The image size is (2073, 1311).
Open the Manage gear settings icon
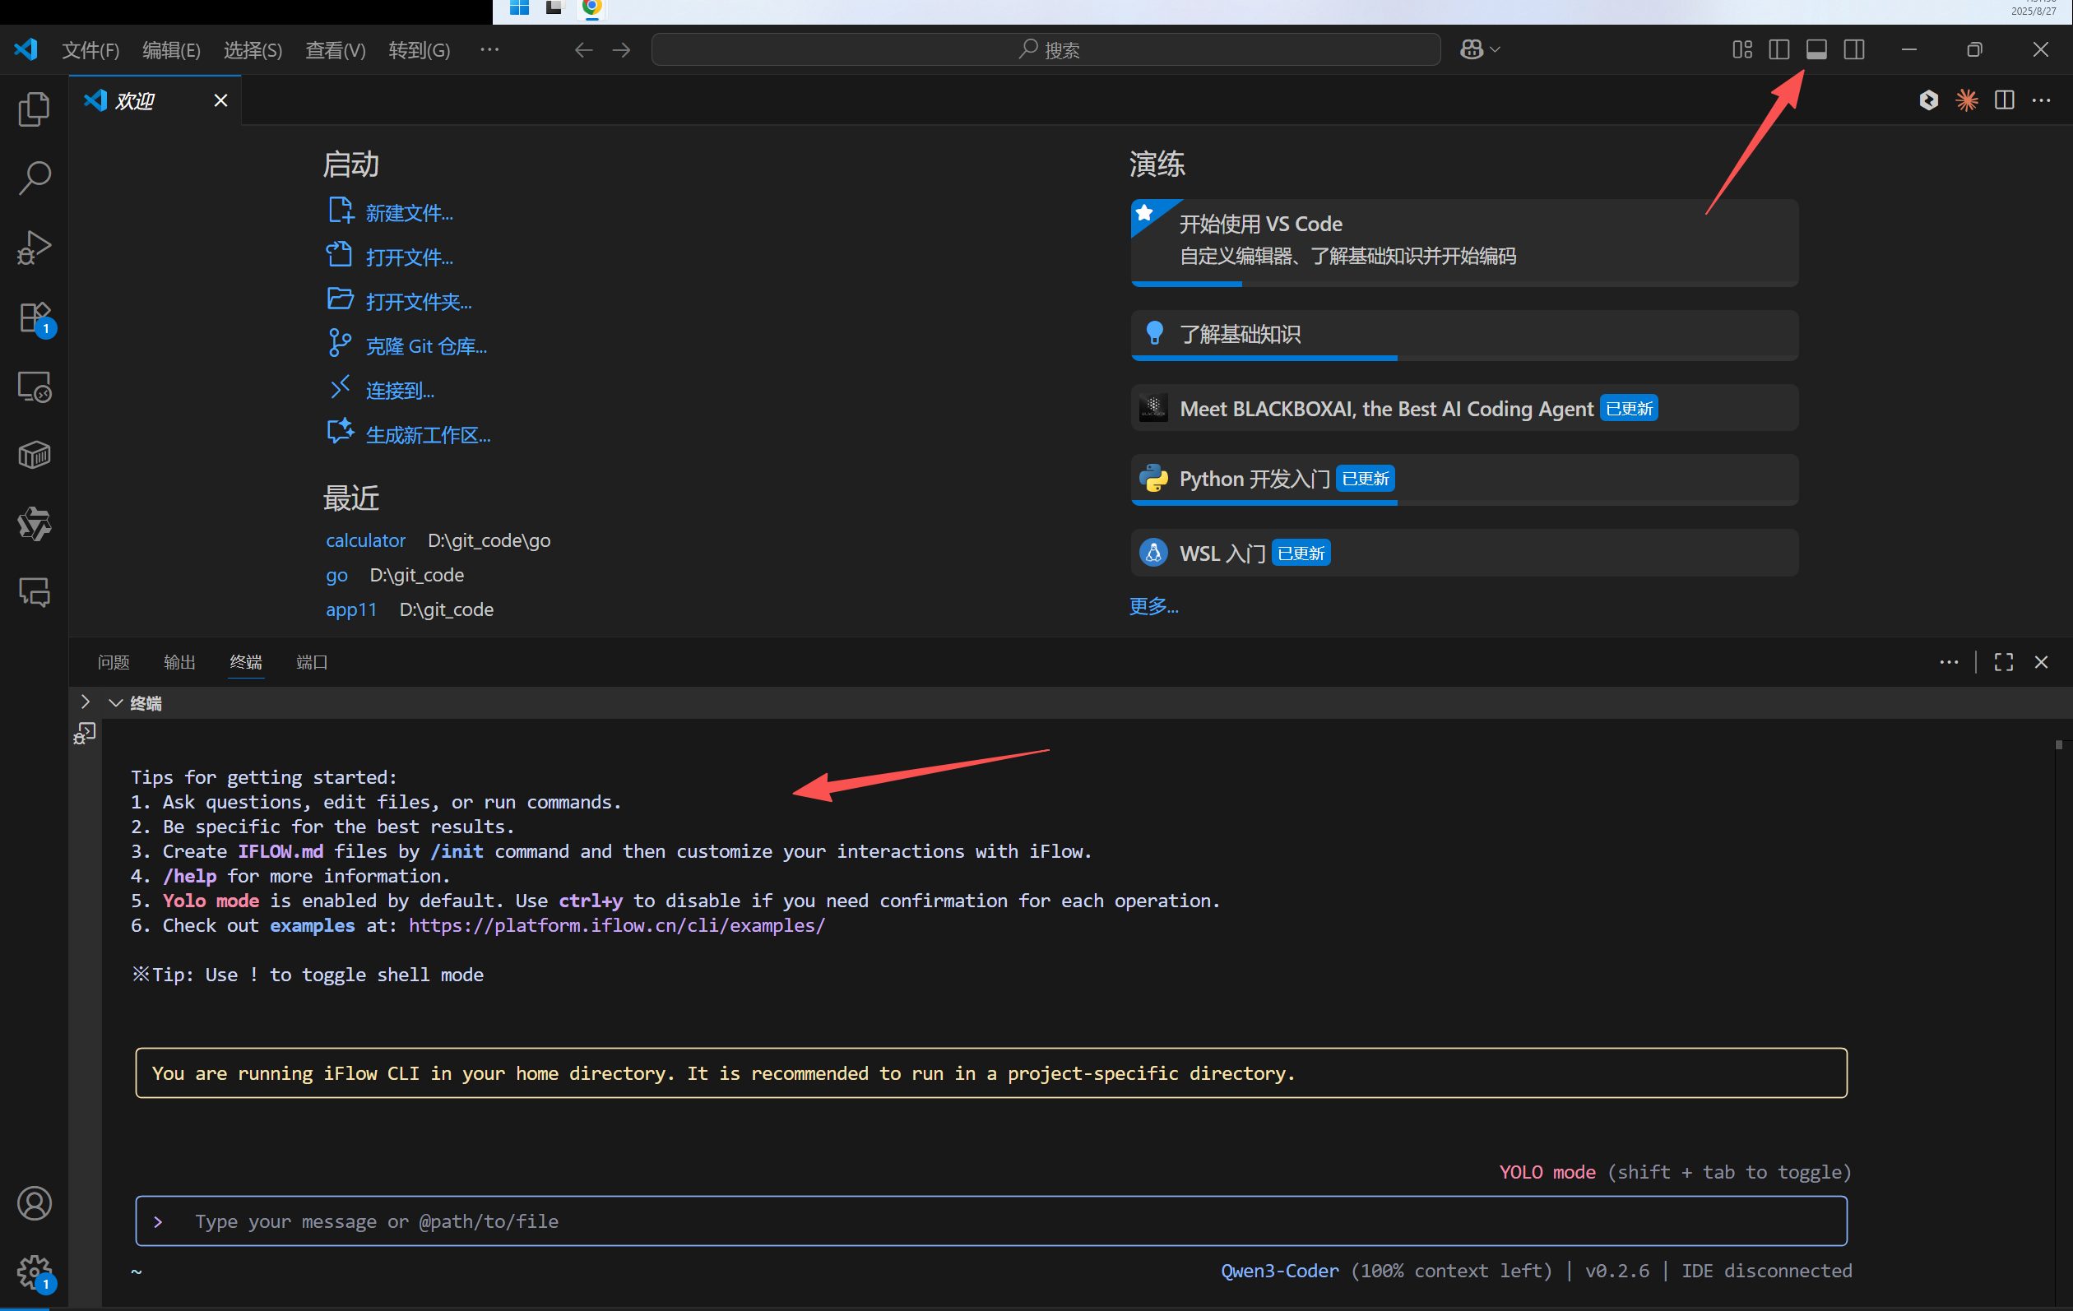click(x=35, y=1271)
